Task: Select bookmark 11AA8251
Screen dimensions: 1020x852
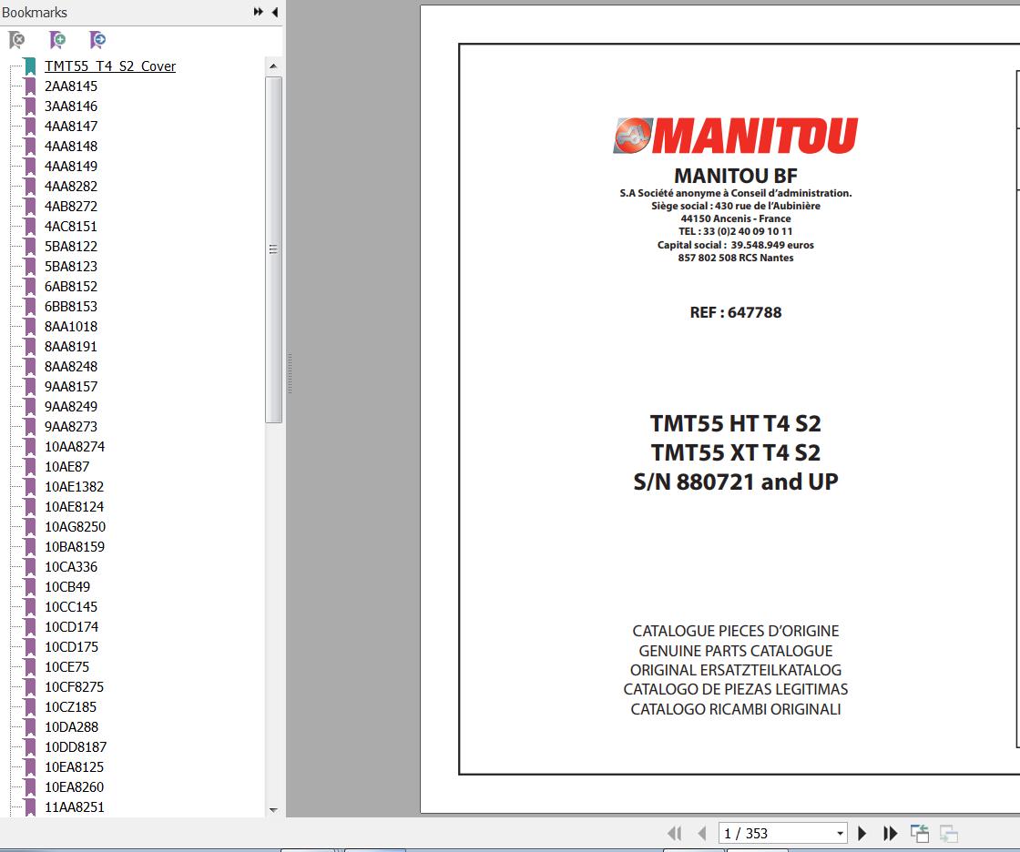Action: (74, 807)
